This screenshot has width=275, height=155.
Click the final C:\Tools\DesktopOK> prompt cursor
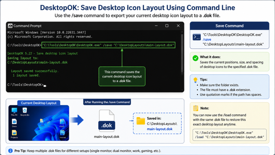(45, 86)
